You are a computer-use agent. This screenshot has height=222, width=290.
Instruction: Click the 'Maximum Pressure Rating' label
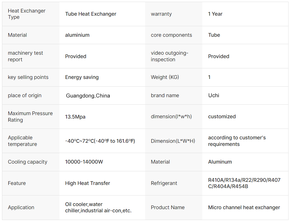pos(30,117)
